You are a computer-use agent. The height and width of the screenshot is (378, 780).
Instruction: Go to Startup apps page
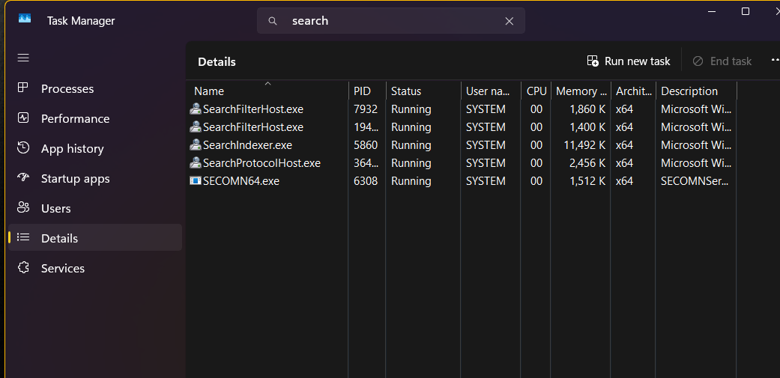point(95,178)
